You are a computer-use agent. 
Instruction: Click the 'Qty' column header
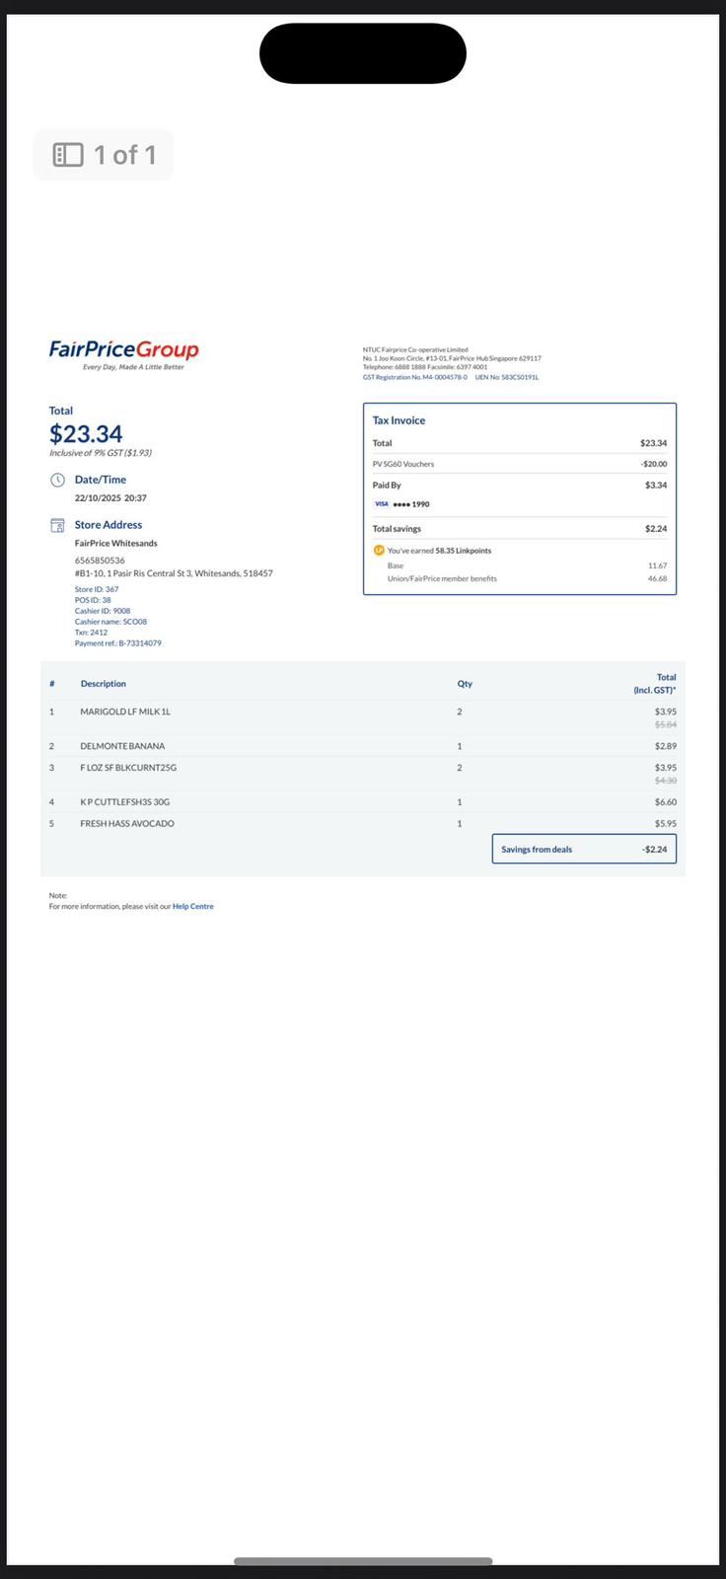click(x=465, y=684)
